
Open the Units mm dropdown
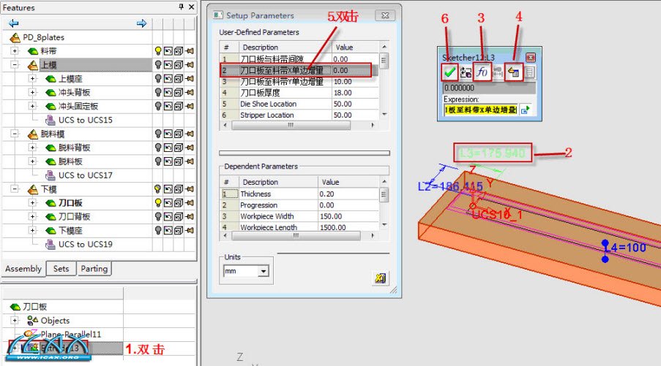pos(264,271)
